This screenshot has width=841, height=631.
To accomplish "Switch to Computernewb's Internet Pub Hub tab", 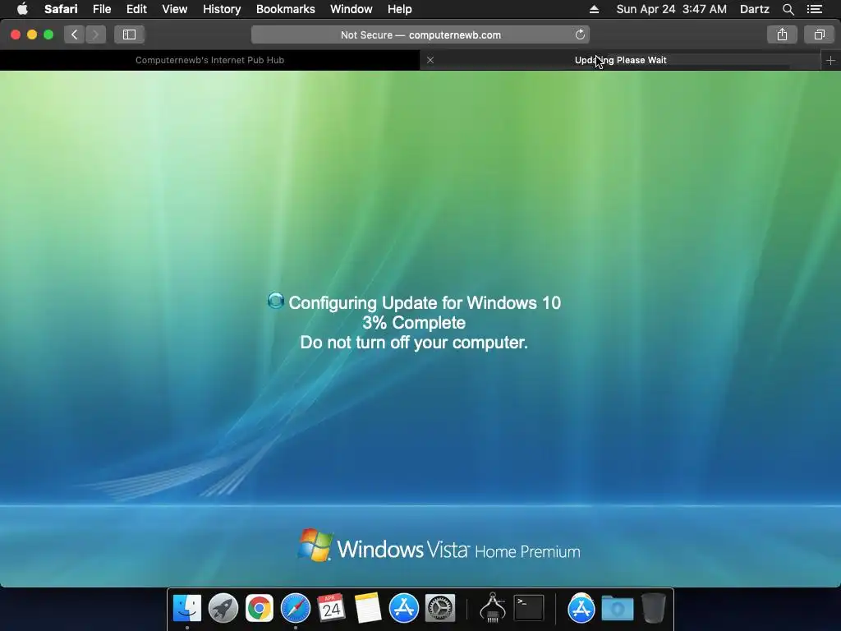I will click(209, 60).
